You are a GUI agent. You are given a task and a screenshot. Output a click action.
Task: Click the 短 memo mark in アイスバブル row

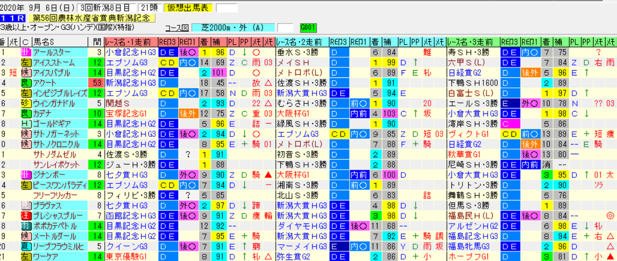[14, 73]
